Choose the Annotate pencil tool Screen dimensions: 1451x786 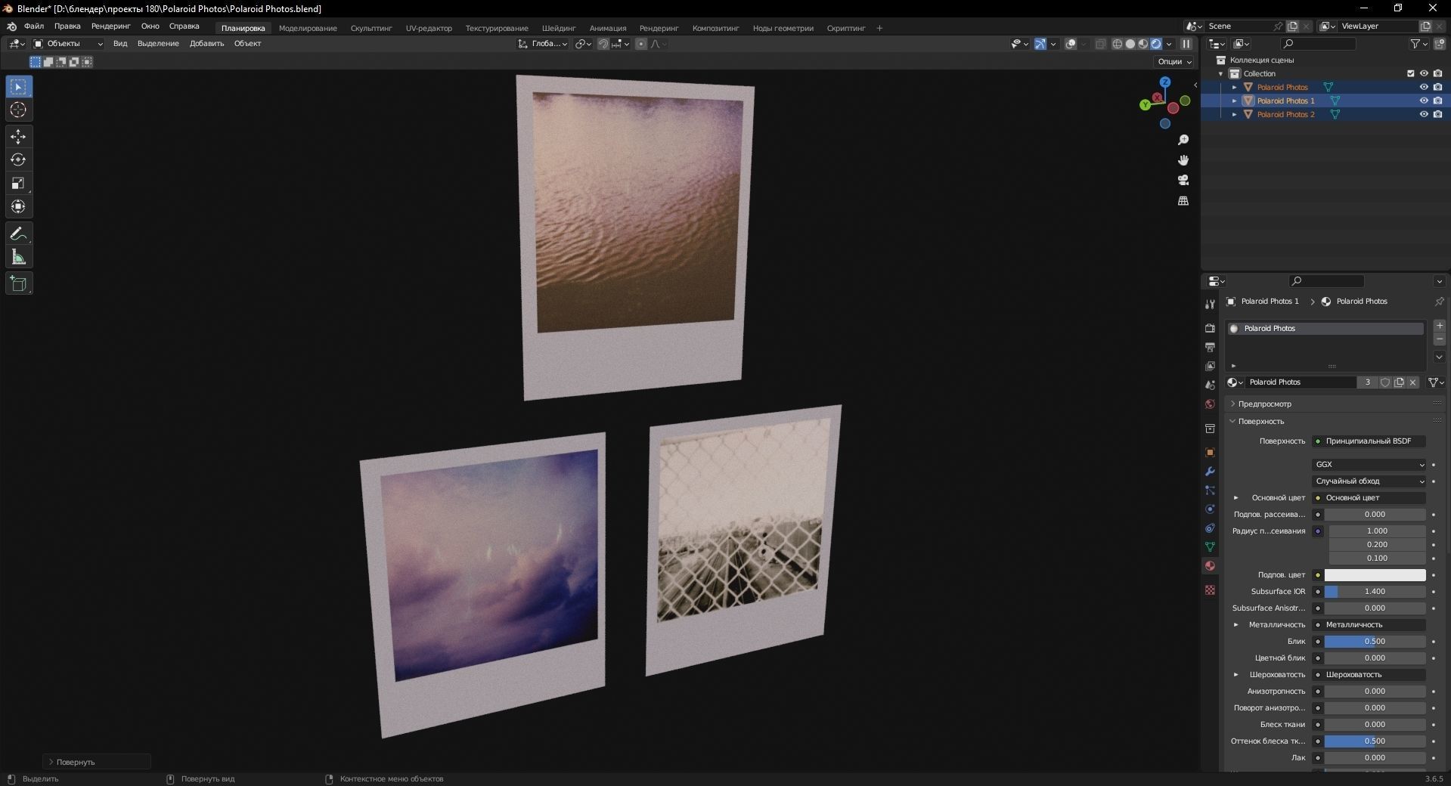18,234
